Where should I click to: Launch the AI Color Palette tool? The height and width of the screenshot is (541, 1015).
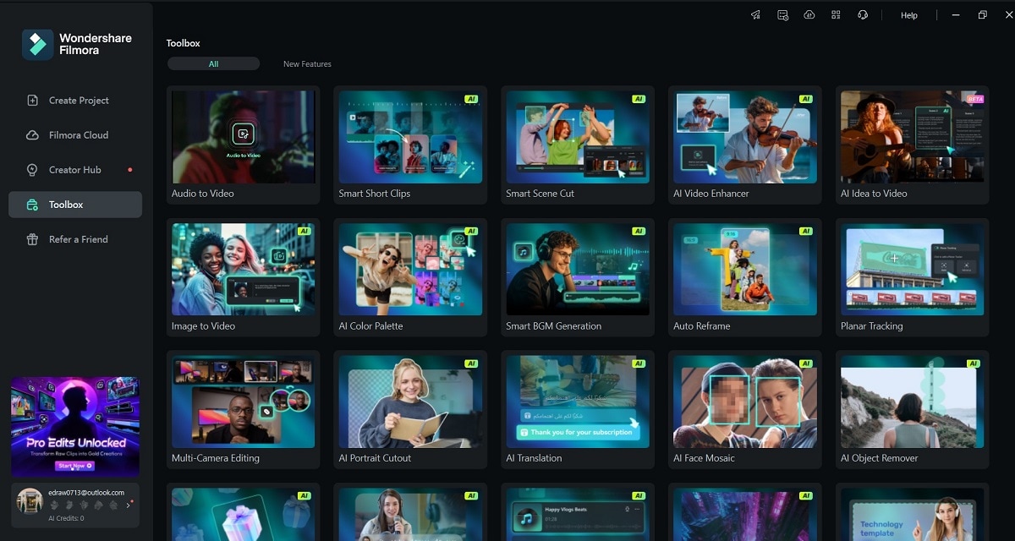(x=410, y=277)
